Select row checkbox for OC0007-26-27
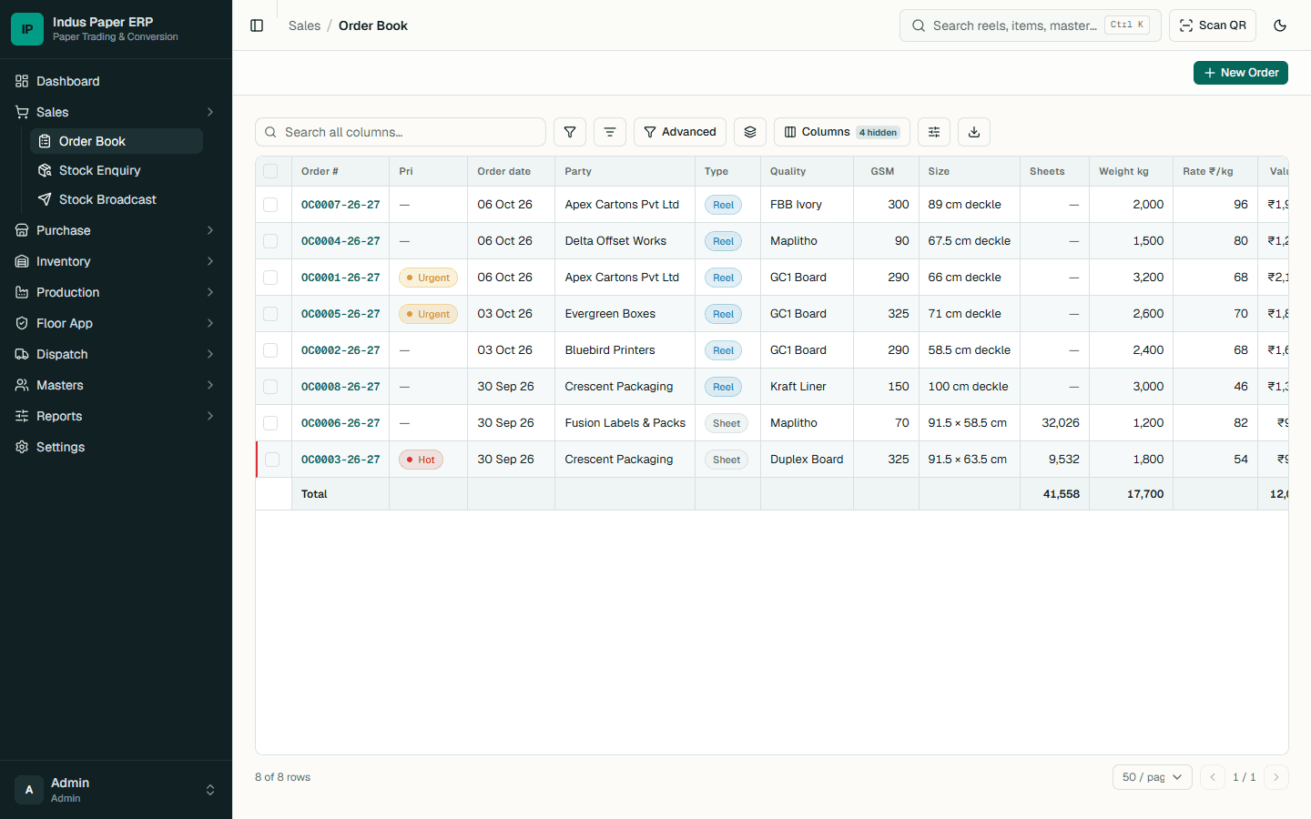The image size is (1311, 819). click(x=270, y=205)
